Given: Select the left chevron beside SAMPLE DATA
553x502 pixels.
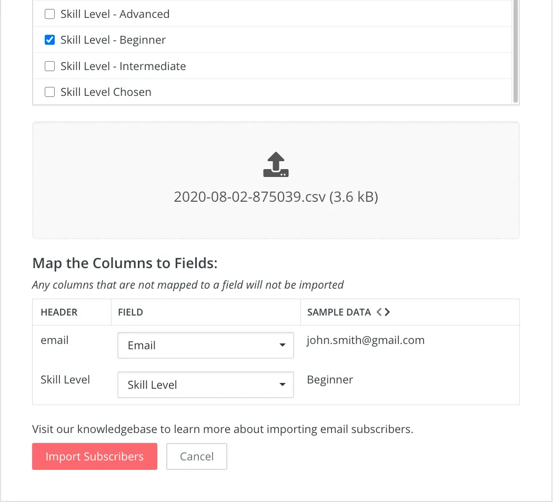Looking at the screenshot, I should 380,311.
